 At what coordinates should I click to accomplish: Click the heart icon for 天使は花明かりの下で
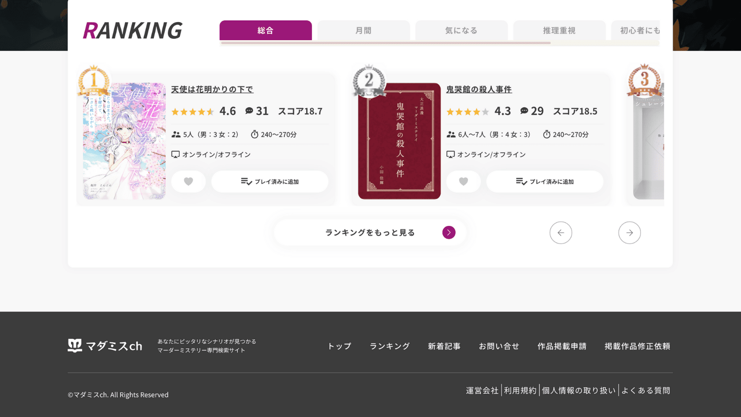(188, 181)
